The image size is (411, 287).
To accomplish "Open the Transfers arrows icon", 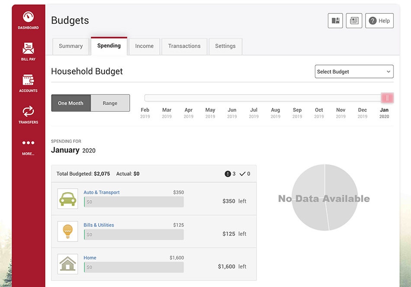I will [x=28, y=111].
